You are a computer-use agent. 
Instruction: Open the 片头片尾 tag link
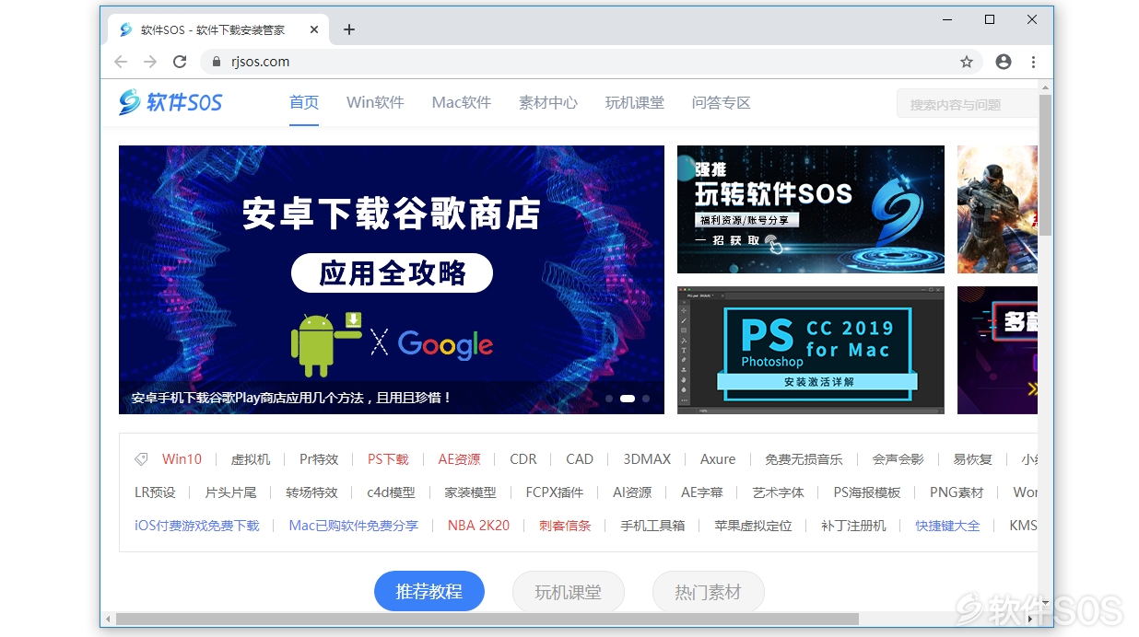[230, 492]
